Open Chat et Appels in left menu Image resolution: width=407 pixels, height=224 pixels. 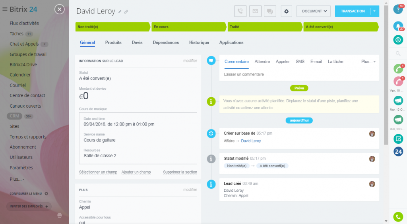pos(24,44)
